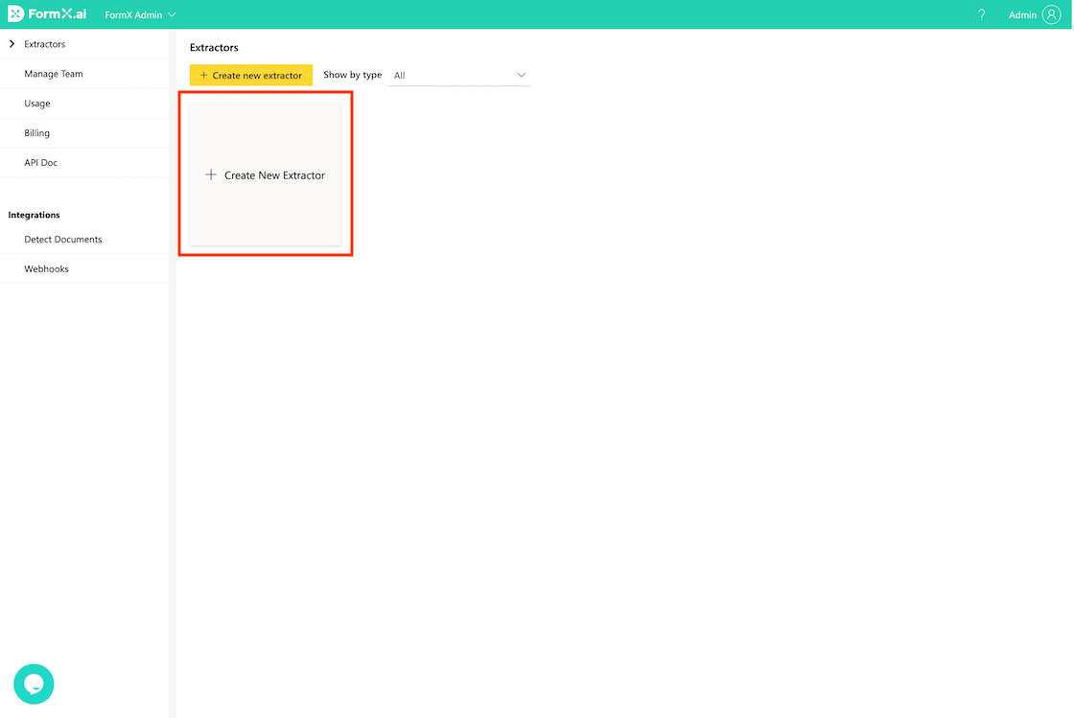Click the Admin username label
1074x718 pixels.
(x=1022, y=15)
